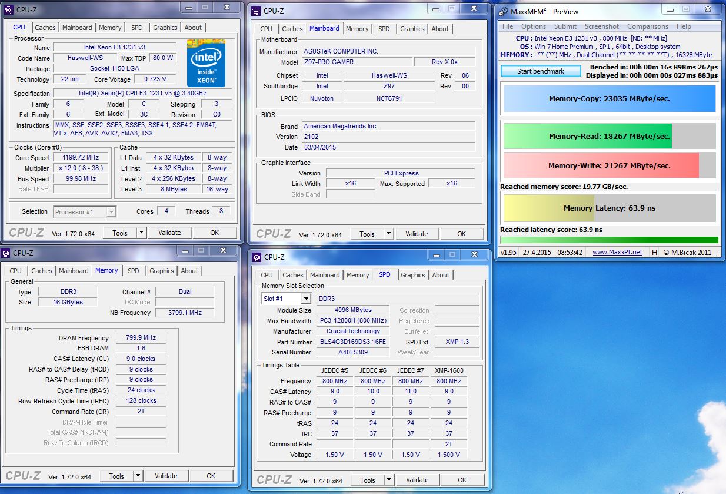Image resolution: width=726 pixels, height=494 pixels.
Task: Click OK in the Memory window
Action: (211, 476)
